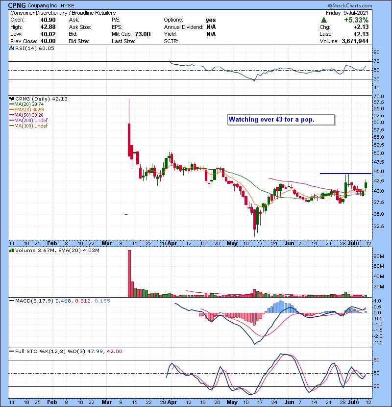Click the Last price 42.13 in the header

[361, 34]
